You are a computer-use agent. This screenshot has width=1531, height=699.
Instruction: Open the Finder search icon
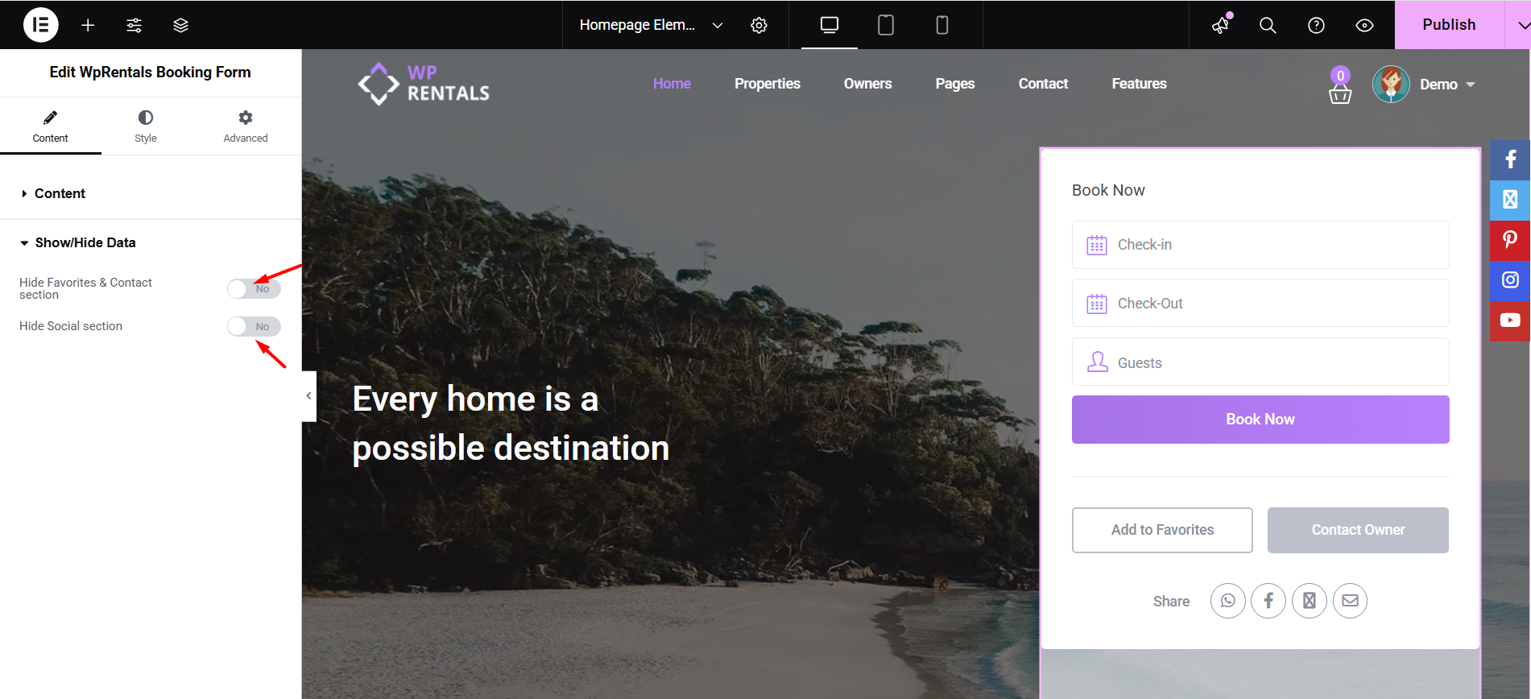(1268, 25)
